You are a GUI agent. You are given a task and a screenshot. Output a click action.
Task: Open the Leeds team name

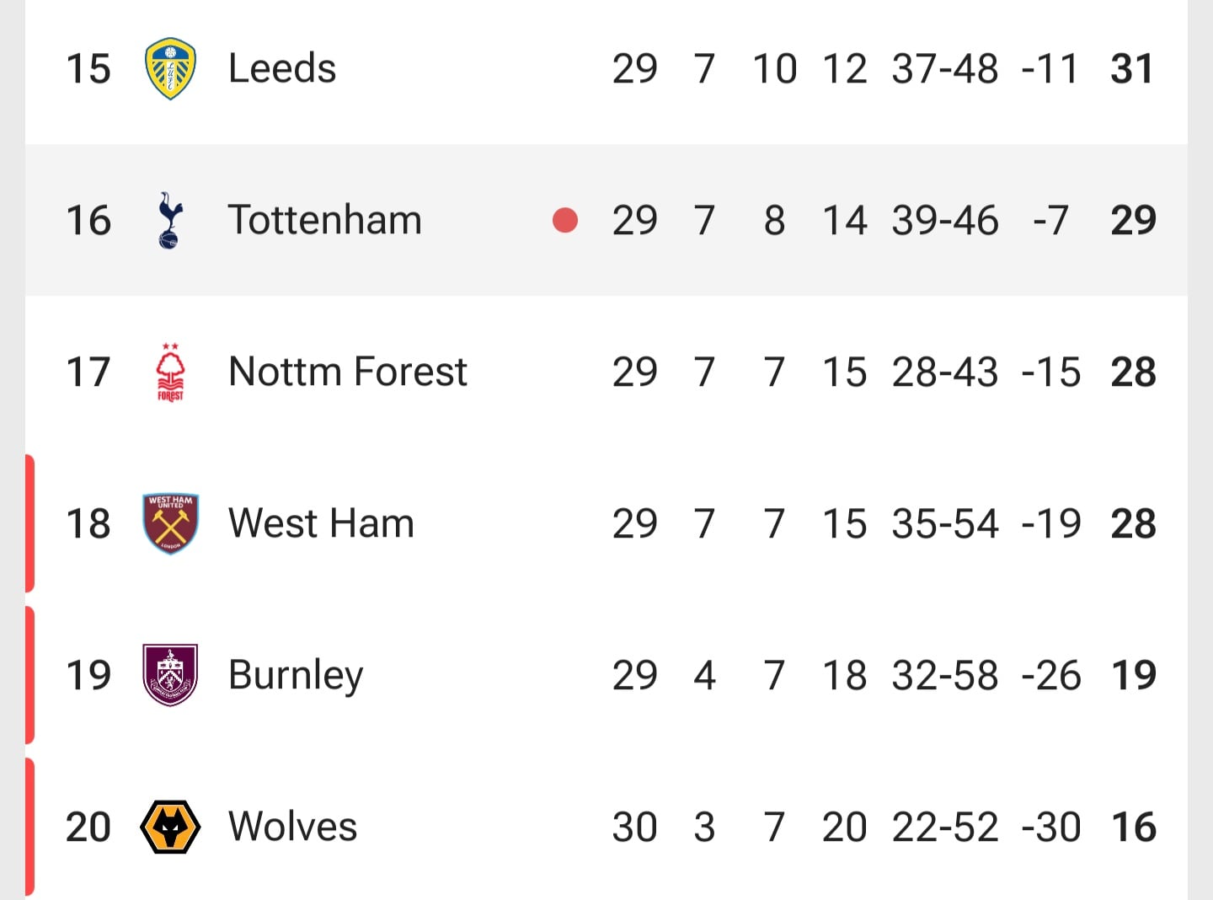click(x=282, y=68)
